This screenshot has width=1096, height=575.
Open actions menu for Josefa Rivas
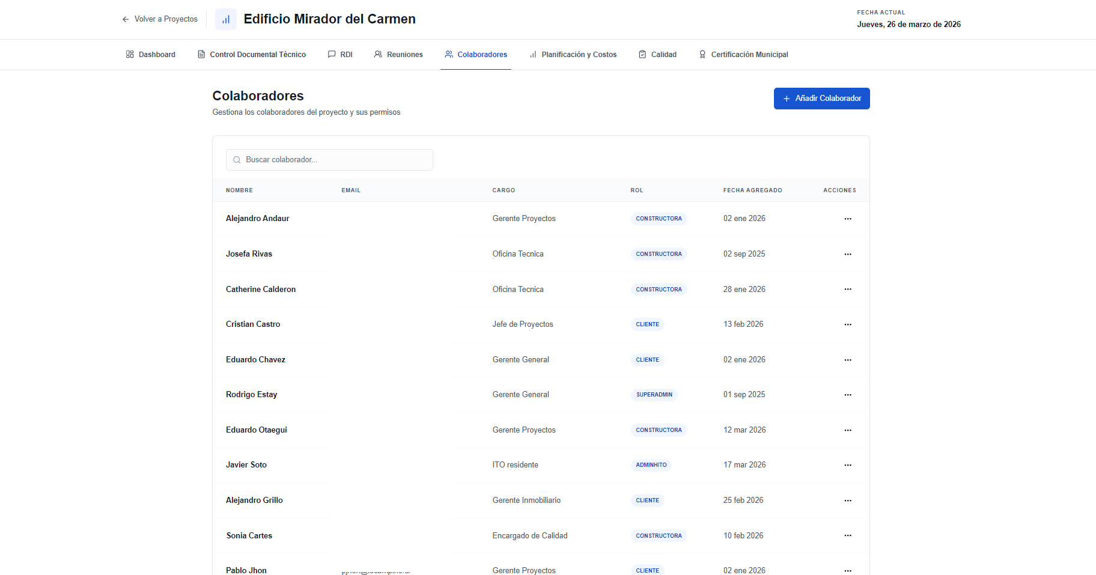click(848, 254)
